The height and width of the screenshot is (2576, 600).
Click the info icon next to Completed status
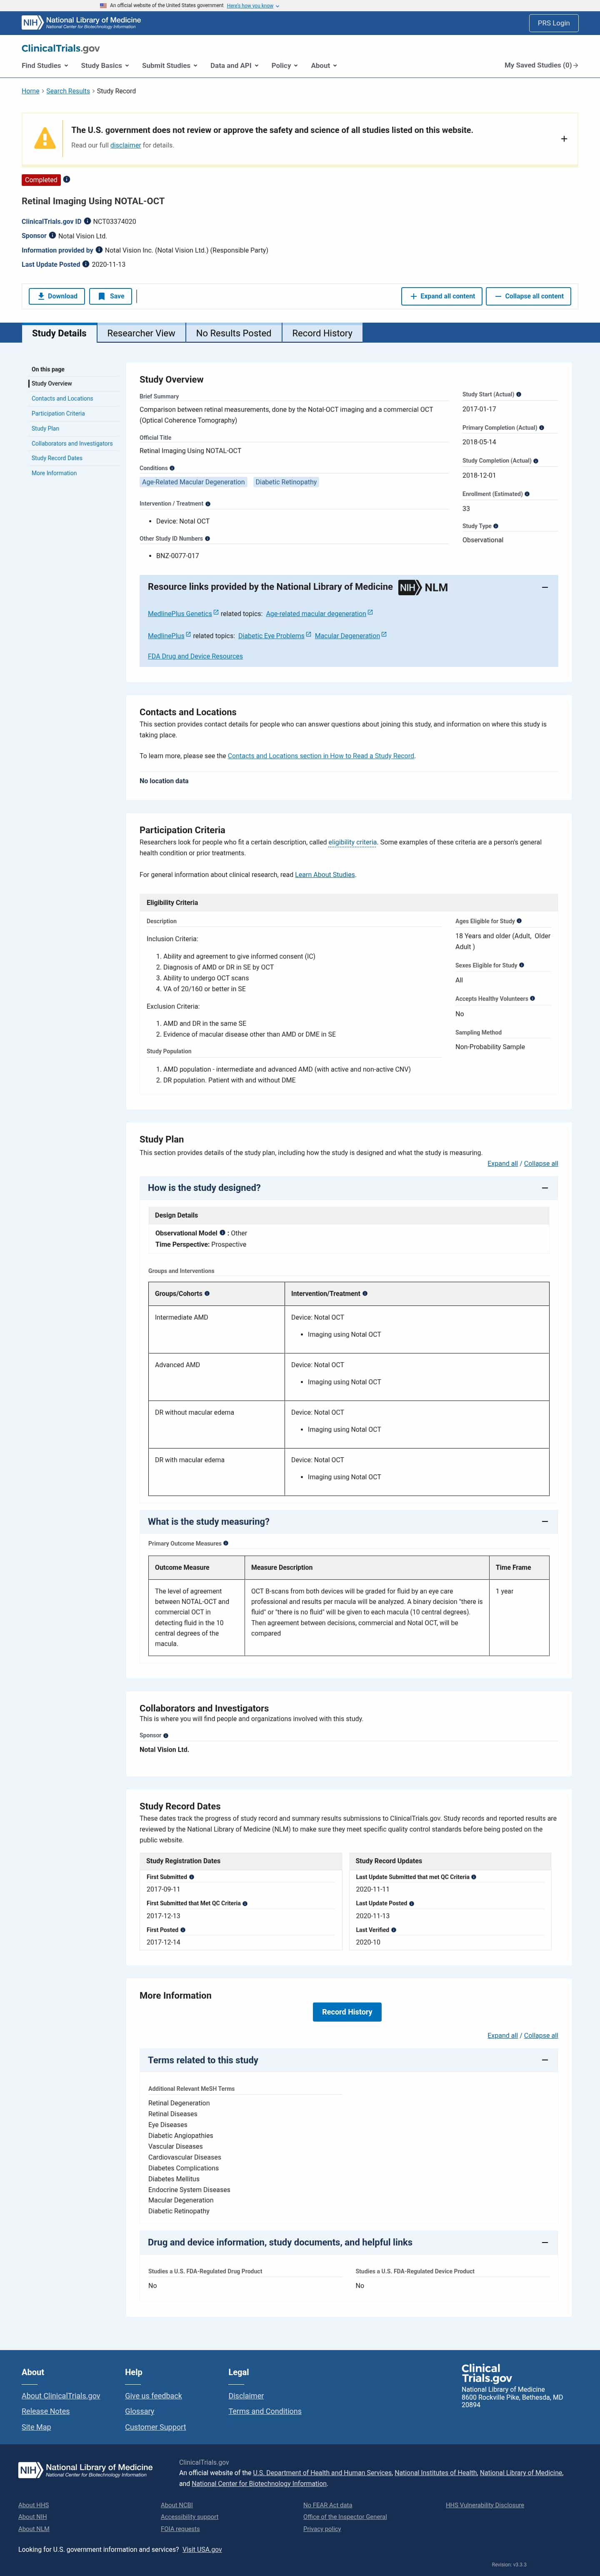[x=67, y=180]
